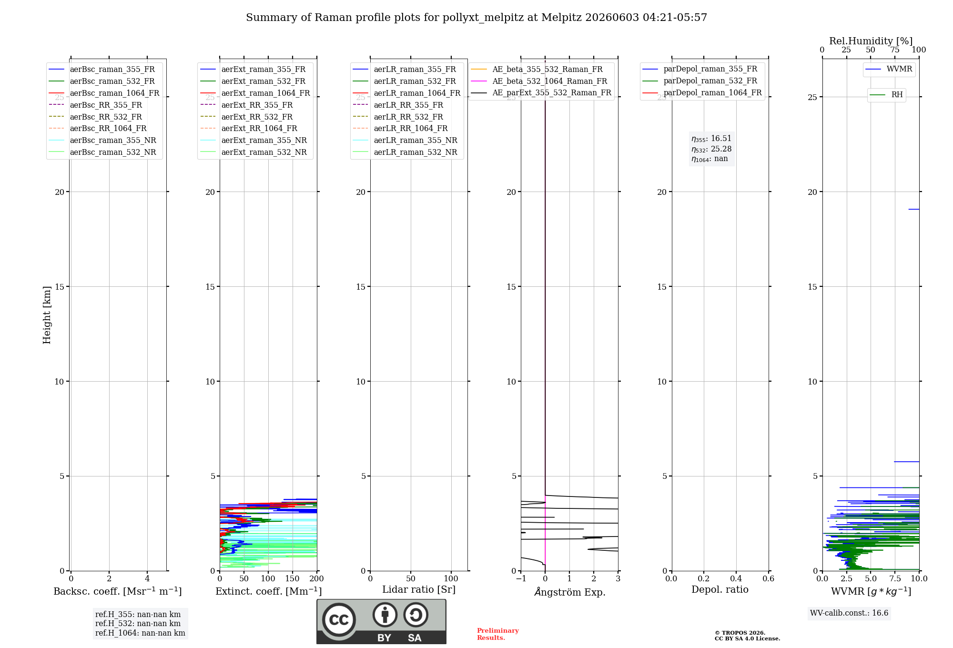The height and width of the screenshot is (648, 953).
Task: Click the RH legend entry
Action: (x=887, y=95)
